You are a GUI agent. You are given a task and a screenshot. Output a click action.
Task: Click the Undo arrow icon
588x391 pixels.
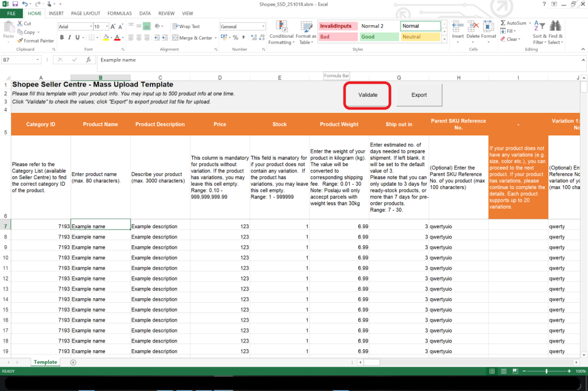point(24,4)
